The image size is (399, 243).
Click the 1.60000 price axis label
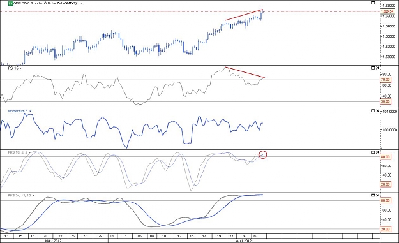(x=389, y=36)
